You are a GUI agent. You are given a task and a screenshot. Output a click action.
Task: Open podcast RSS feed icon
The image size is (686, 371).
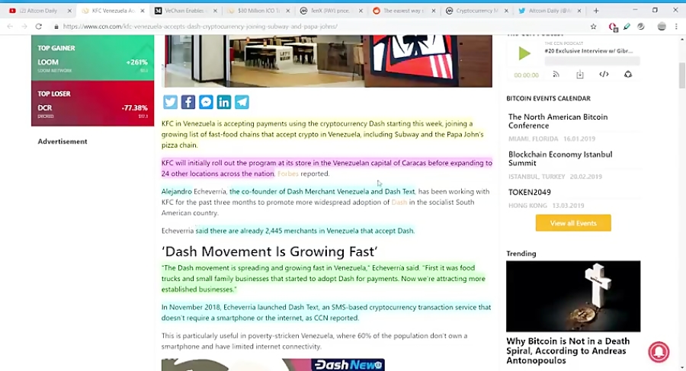tap(556, 75)
